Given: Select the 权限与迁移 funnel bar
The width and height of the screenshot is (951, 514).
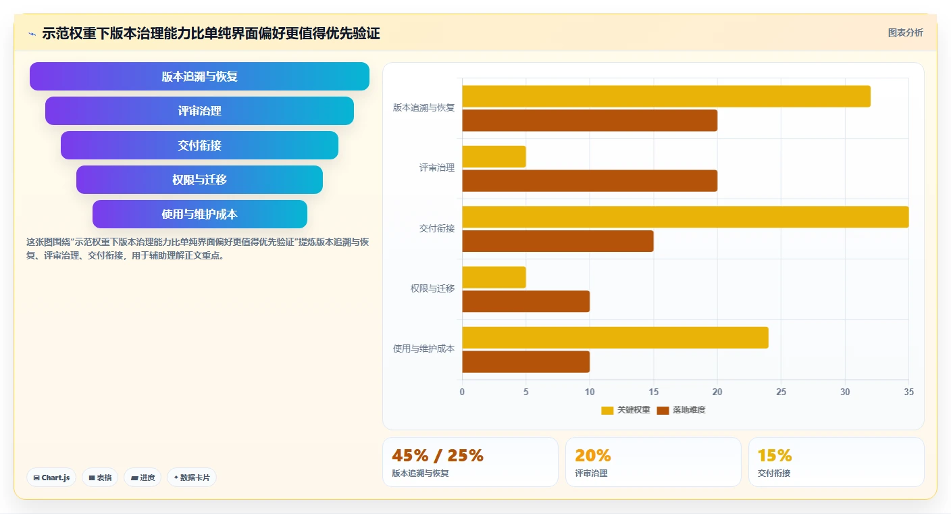Looking at the screenshot, I should 199,180.
